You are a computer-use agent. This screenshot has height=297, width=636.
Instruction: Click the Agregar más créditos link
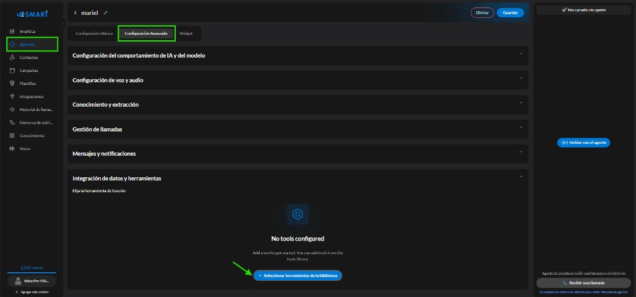32,292
